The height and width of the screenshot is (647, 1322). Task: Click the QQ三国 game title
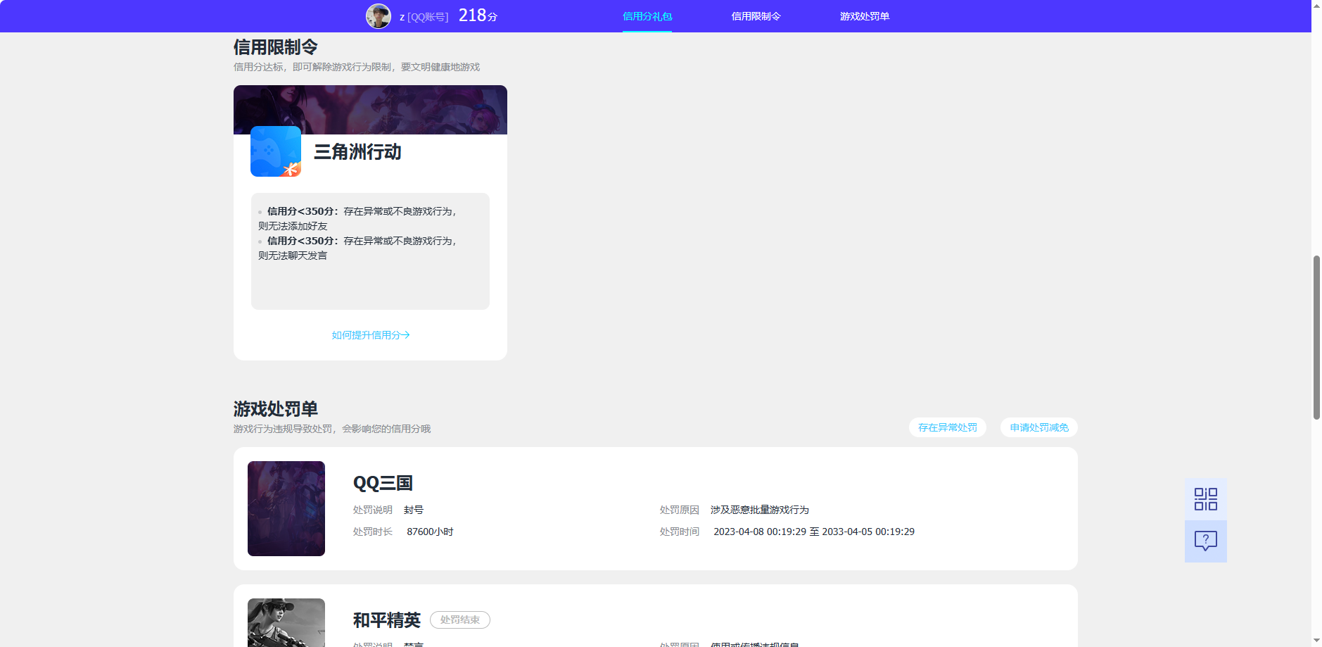[x=383, y=483]
